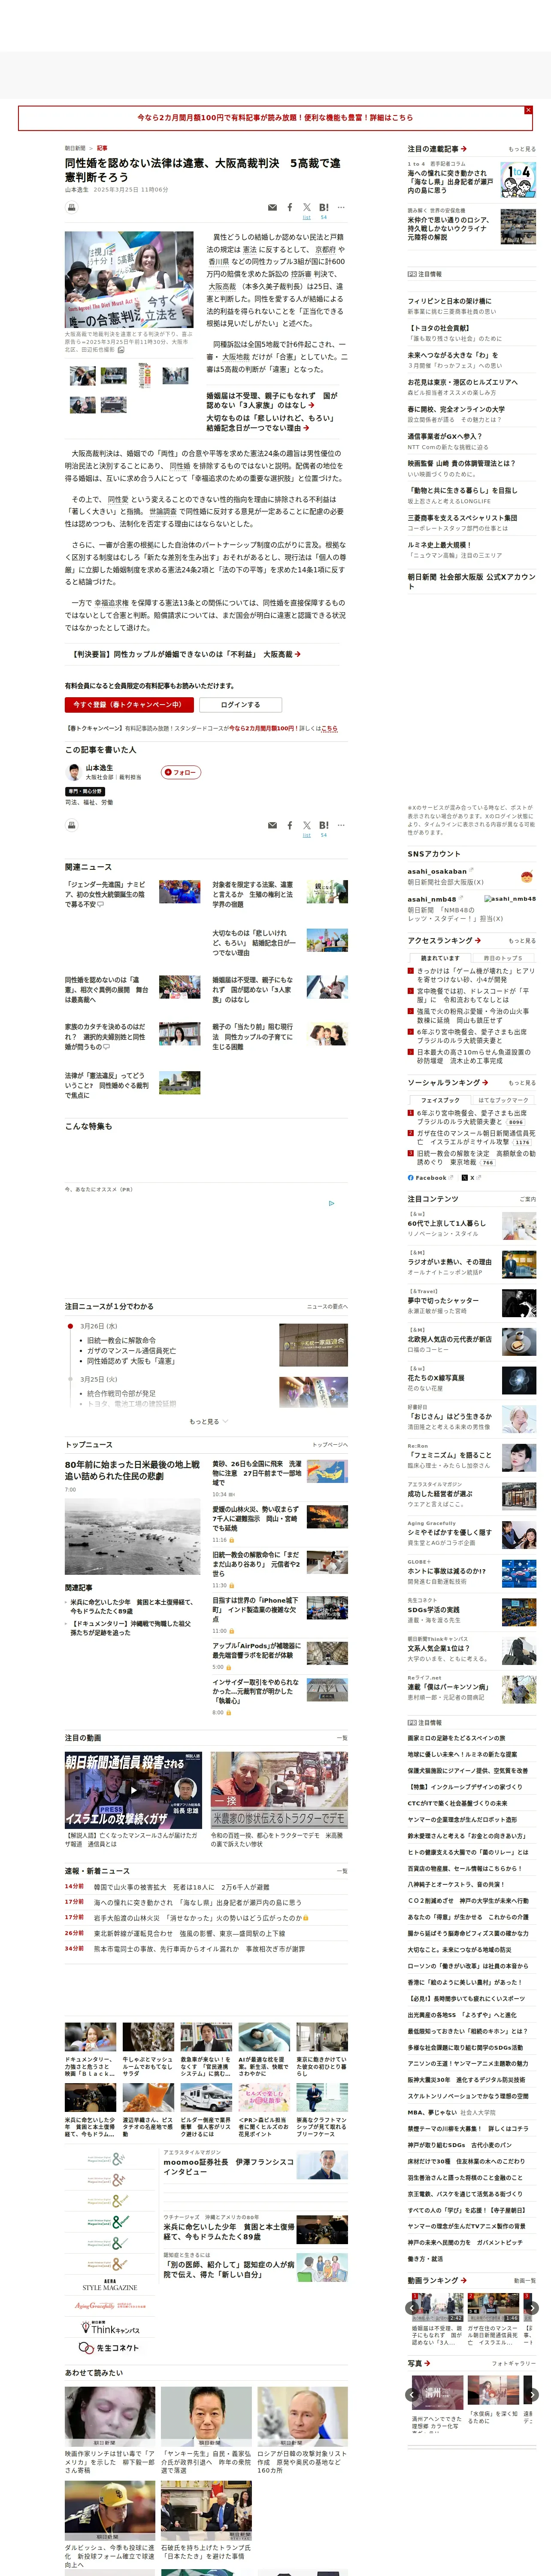Select フェイスブック social ranking tab
This screenshot has height=2576, width=551.
click(x=440, y=1100)
